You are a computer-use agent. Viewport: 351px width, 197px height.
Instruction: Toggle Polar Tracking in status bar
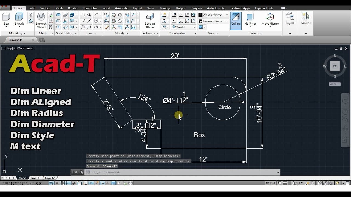click(x=73, y=183)
